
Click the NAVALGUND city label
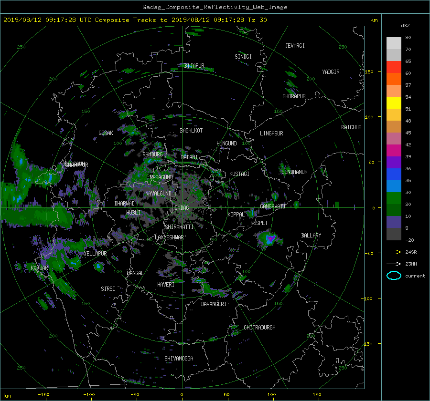click(158, 194)
